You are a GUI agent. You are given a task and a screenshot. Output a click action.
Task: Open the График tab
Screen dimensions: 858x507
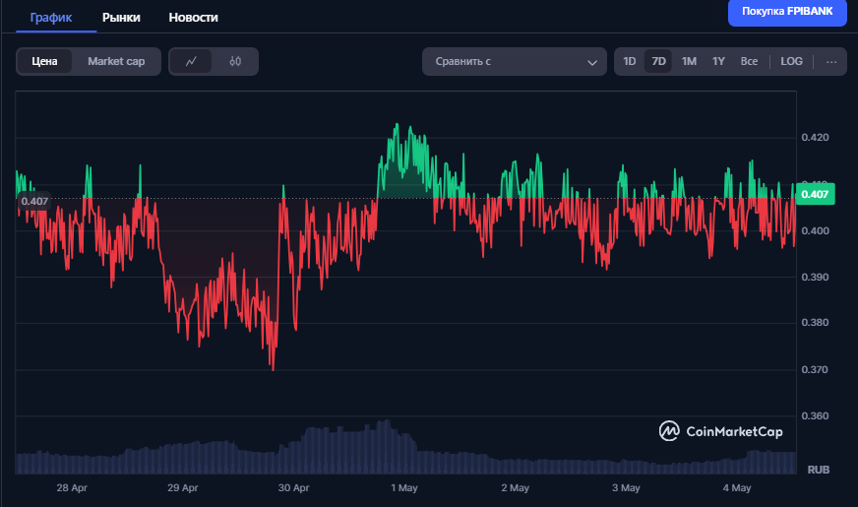pyautogui.click(x=51, y=18)
